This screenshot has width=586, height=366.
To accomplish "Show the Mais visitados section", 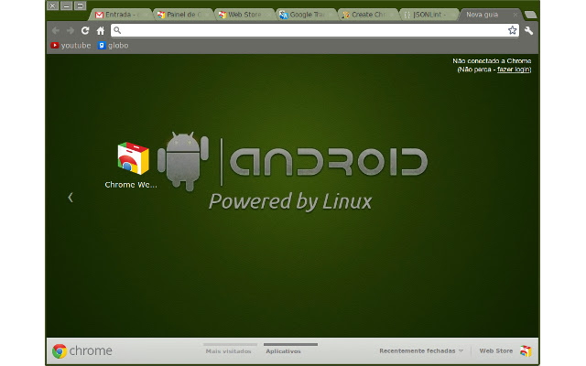I will [228, 351].
